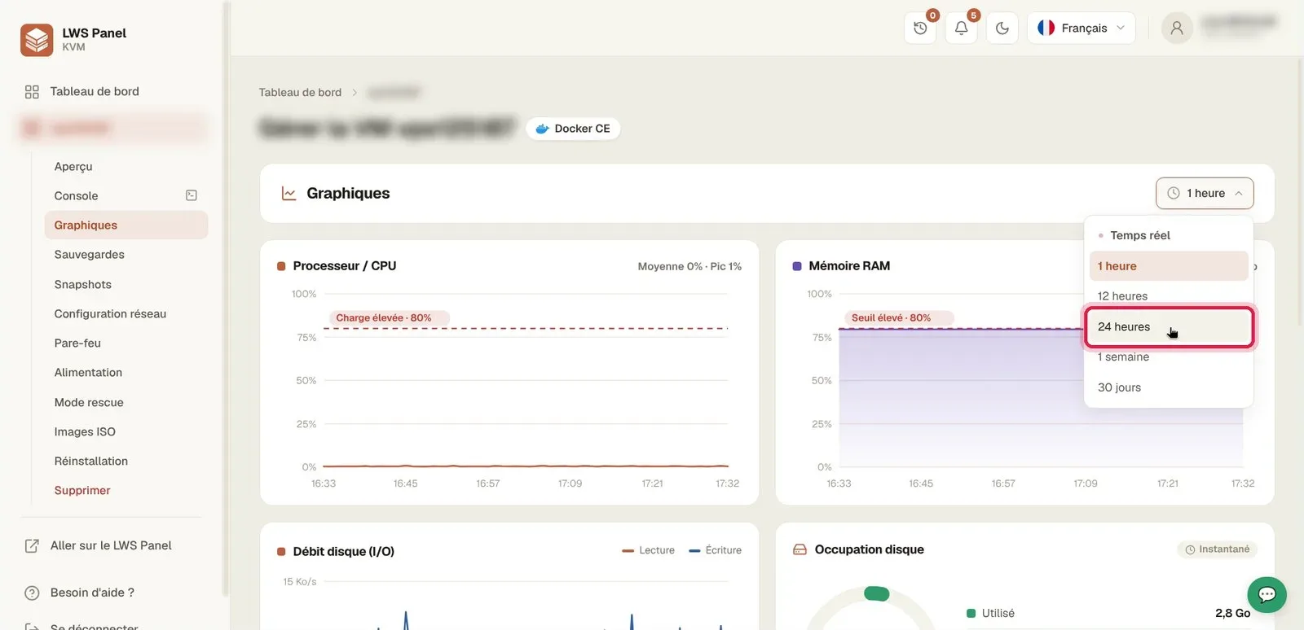Click the Tableau de bord grid icon
Image resolution: width=1304 pixels, height=630 pixels.
tap(32, 92)
